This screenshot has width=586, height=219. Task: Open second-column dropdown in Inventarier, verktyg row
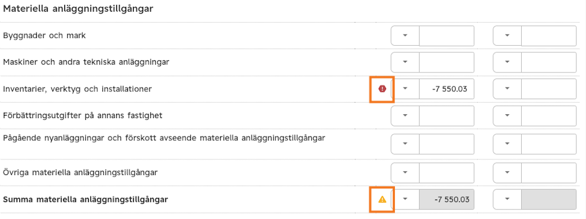507,89
